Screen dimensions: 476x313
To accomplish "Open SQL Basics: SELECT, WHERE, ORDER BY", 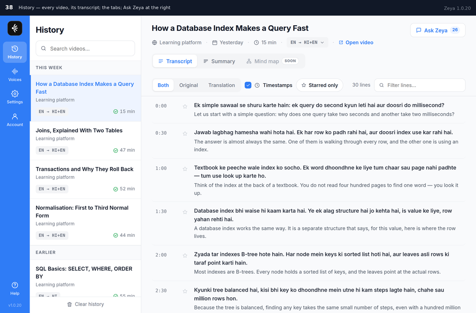I will pyautogui.click(x=85, y=278).
